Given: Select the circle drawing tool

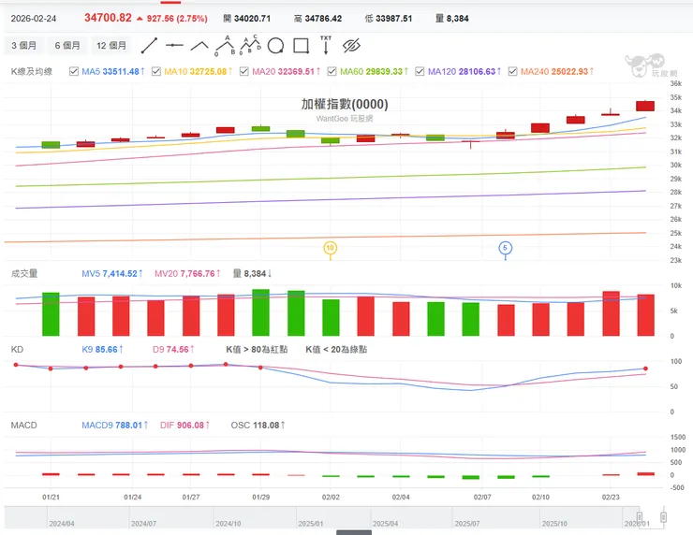Looking at the screenshot, I should point(275,46).
